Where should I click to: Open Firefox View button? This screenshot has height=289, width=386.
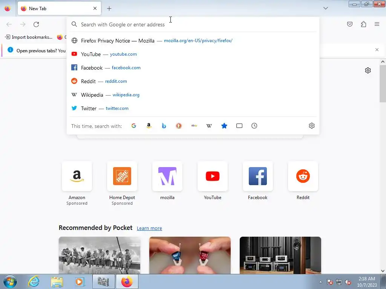click(8, 8)
